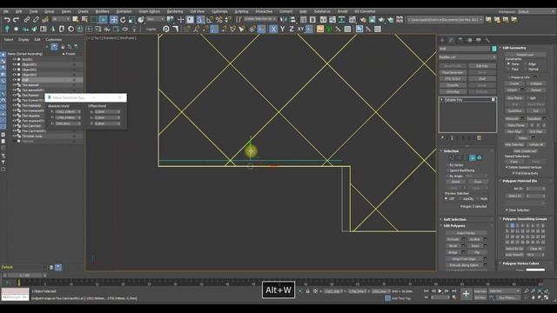
Task: Switch to Vertex sub-object level
Action: point(452,157)
